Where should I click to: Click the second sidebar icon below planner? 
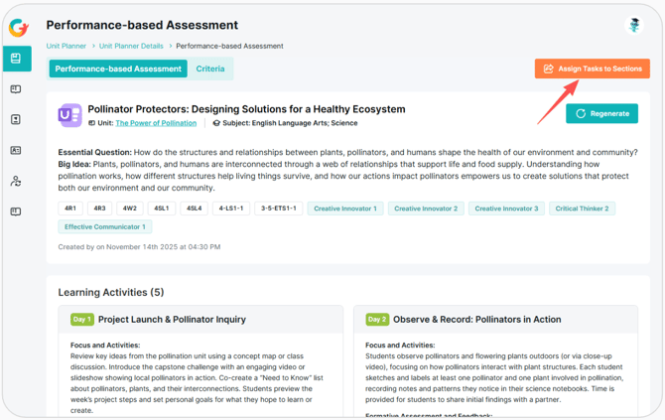point(16,89)
